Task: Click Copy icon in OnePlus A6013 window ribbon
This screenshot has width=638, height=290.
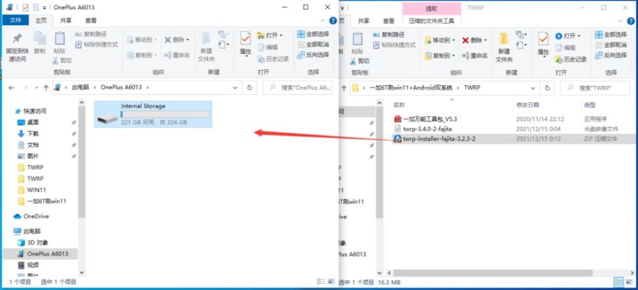Action: point(40,43)
